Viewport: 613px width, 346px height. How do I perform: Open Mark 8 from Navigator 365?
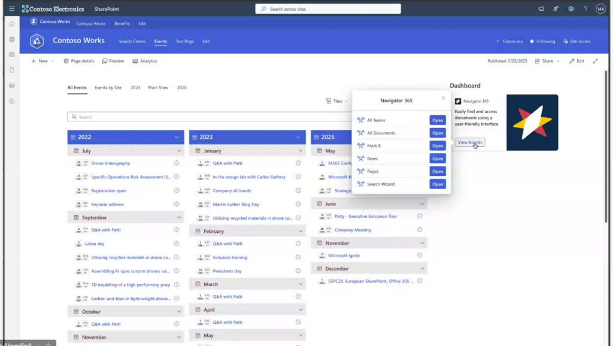438,146
